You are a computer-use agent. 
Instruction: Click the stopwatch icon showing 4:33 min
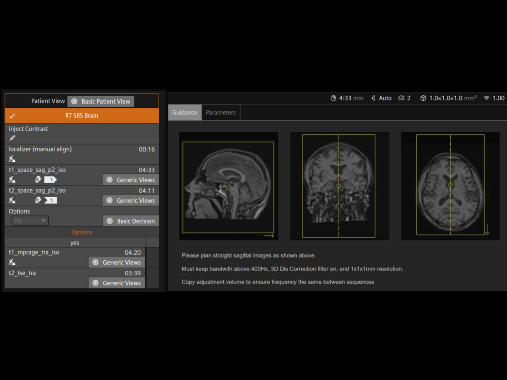pos(334,98)
